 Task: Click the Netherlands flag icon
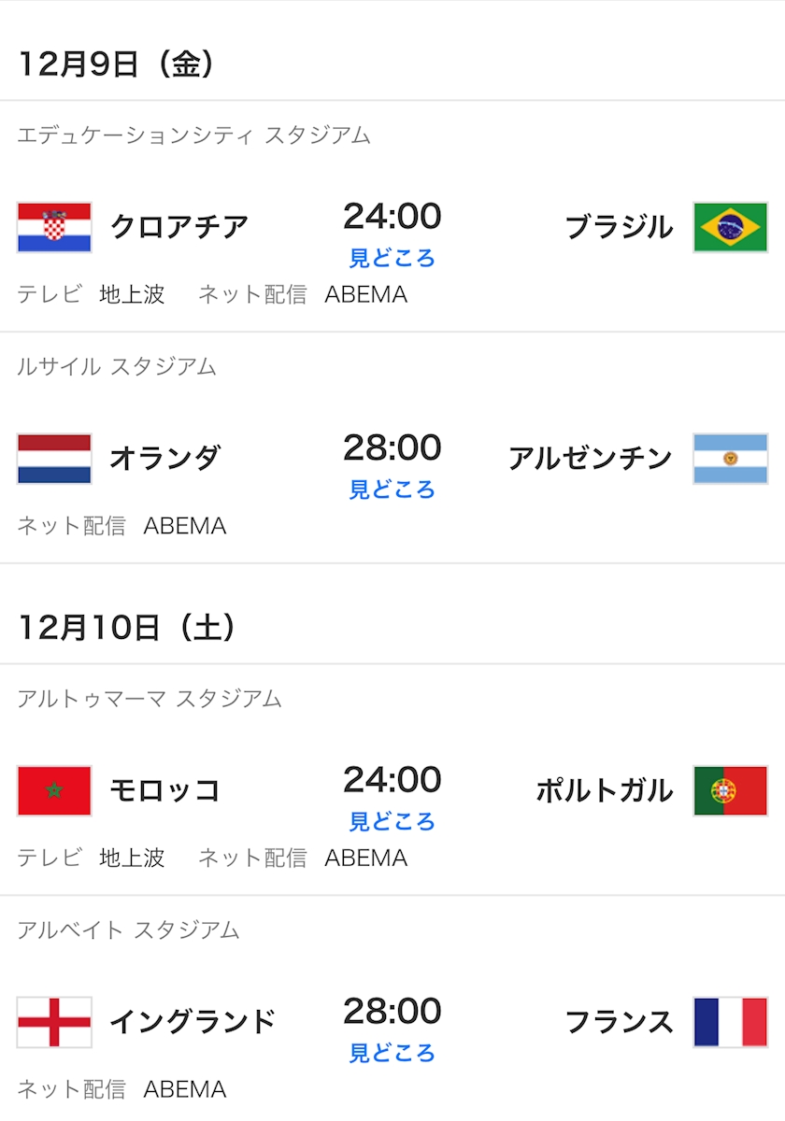54,459
